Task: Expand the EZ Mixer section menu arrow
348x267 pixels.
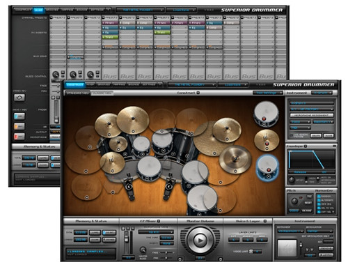Action: [x=159, y=221]
